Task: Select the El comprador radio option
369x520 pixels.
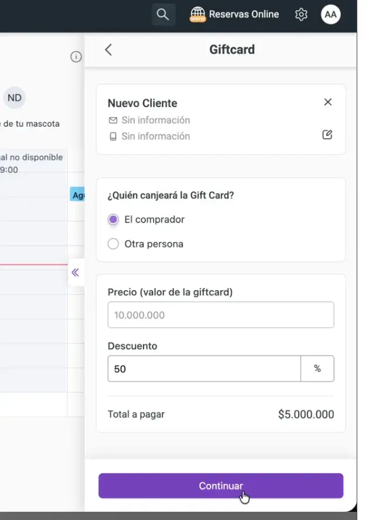Action: click(x=113, y=220)
